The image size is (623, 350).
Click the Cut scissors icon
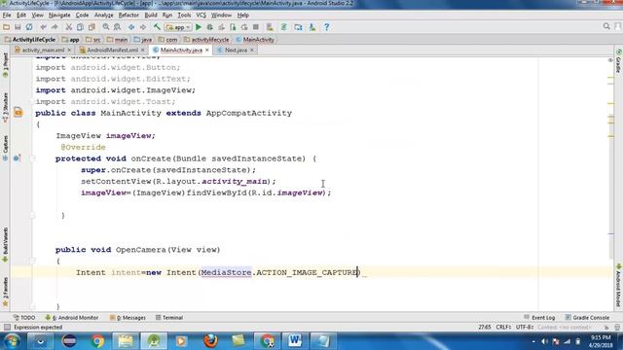[69, 27]
